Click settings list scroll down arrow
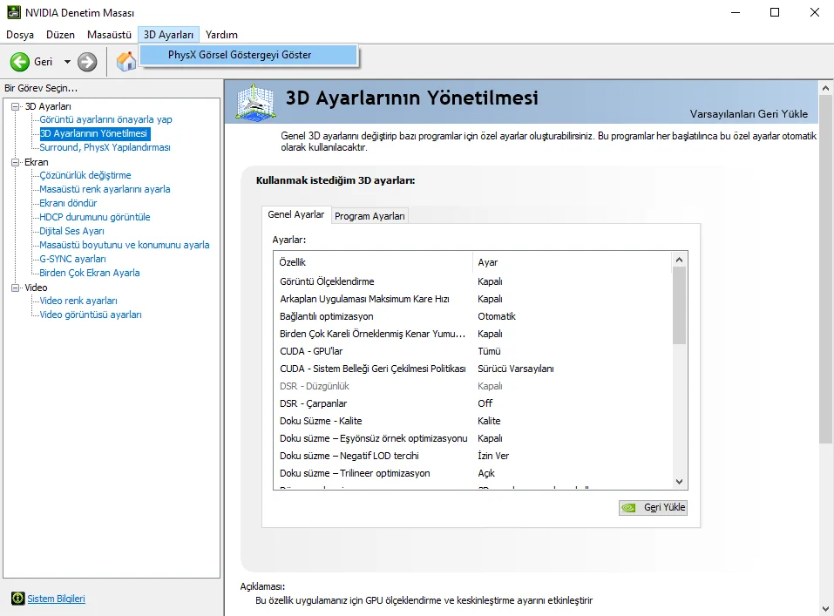Screen dimensions: 834x616 pos(679,482)
